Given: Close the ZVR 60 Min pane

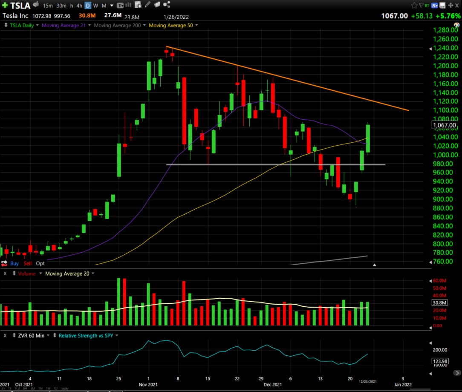Looking at the screenshot, I should coord(5,336).
